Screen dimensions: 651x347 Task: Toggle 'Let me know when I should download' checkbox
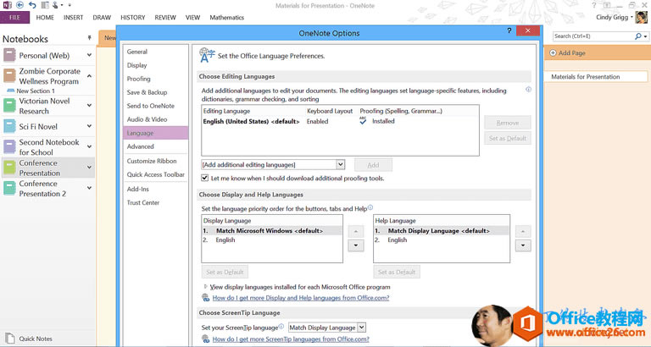204,178
